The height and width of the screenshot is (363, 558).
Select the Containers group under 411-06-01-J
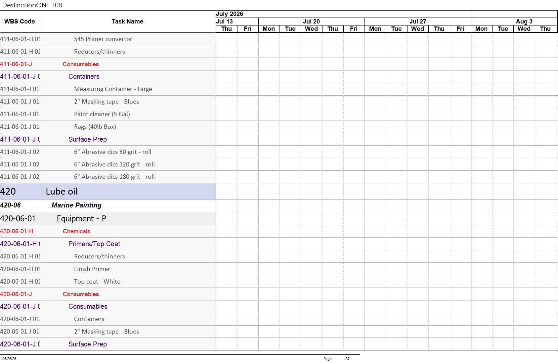pyautogui.click(x=108, y=77)
